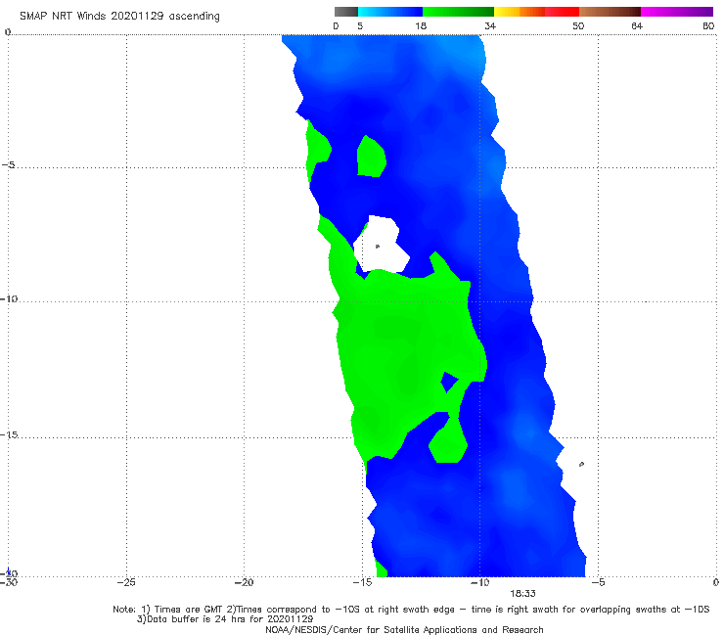Click the white data gap inside the swath

382,244
